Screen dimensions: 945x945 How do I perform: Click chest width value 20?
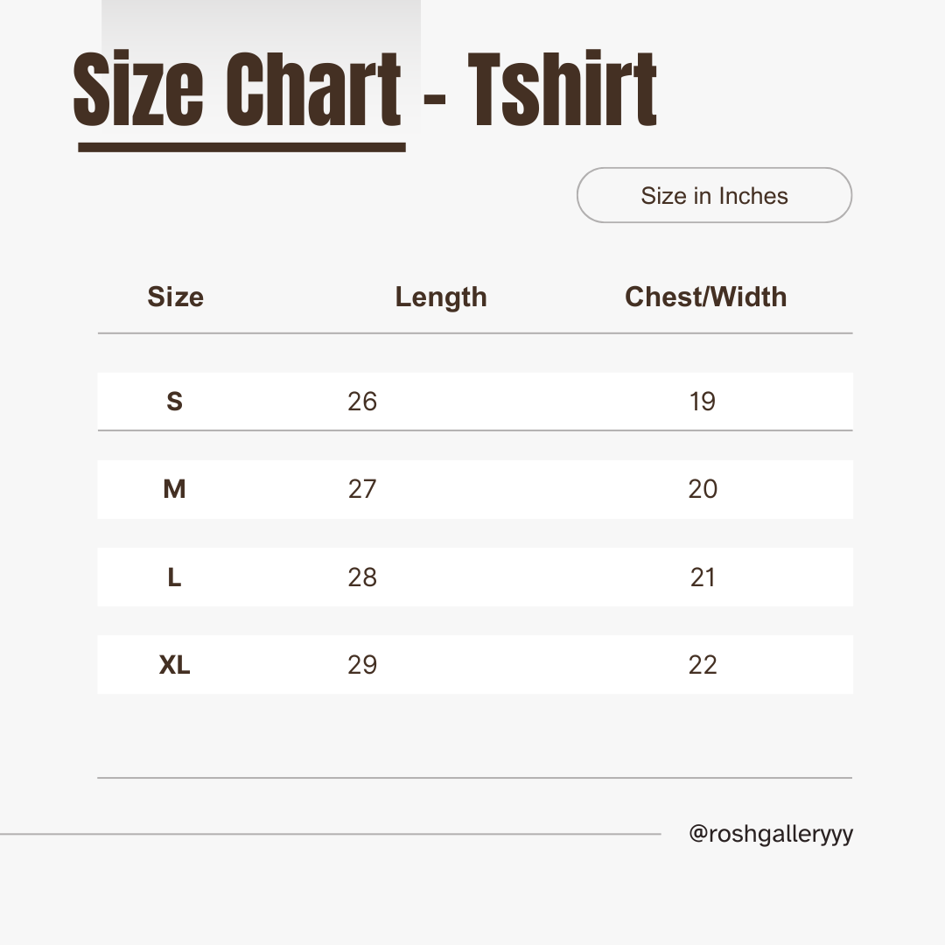703,489
